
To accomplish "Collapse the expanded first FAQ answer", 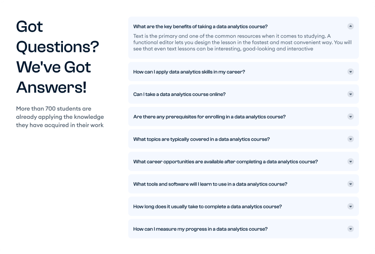I will click(x=351, y=26).
